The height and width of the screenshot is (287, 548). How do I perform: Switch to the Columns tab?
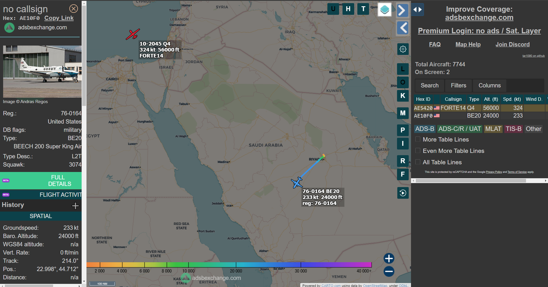(x=489, y=85)
